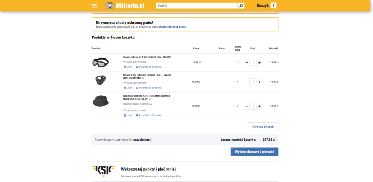Open Gogle ochronne ASG Tactical Clear title
Screen dimensions: 373x182
click(147, 57)
